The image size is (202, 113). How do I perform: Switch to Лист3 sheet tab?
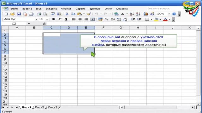click(x=53, y=107)
